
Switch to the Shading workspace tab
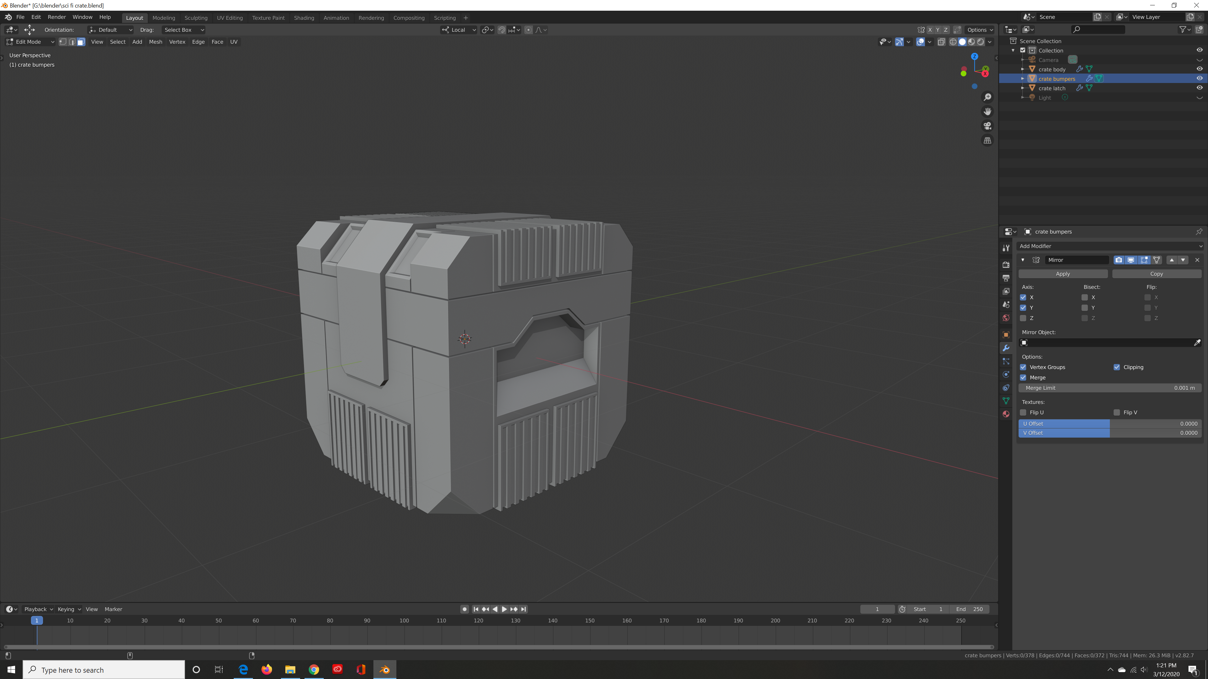click(x=303, y=18)
